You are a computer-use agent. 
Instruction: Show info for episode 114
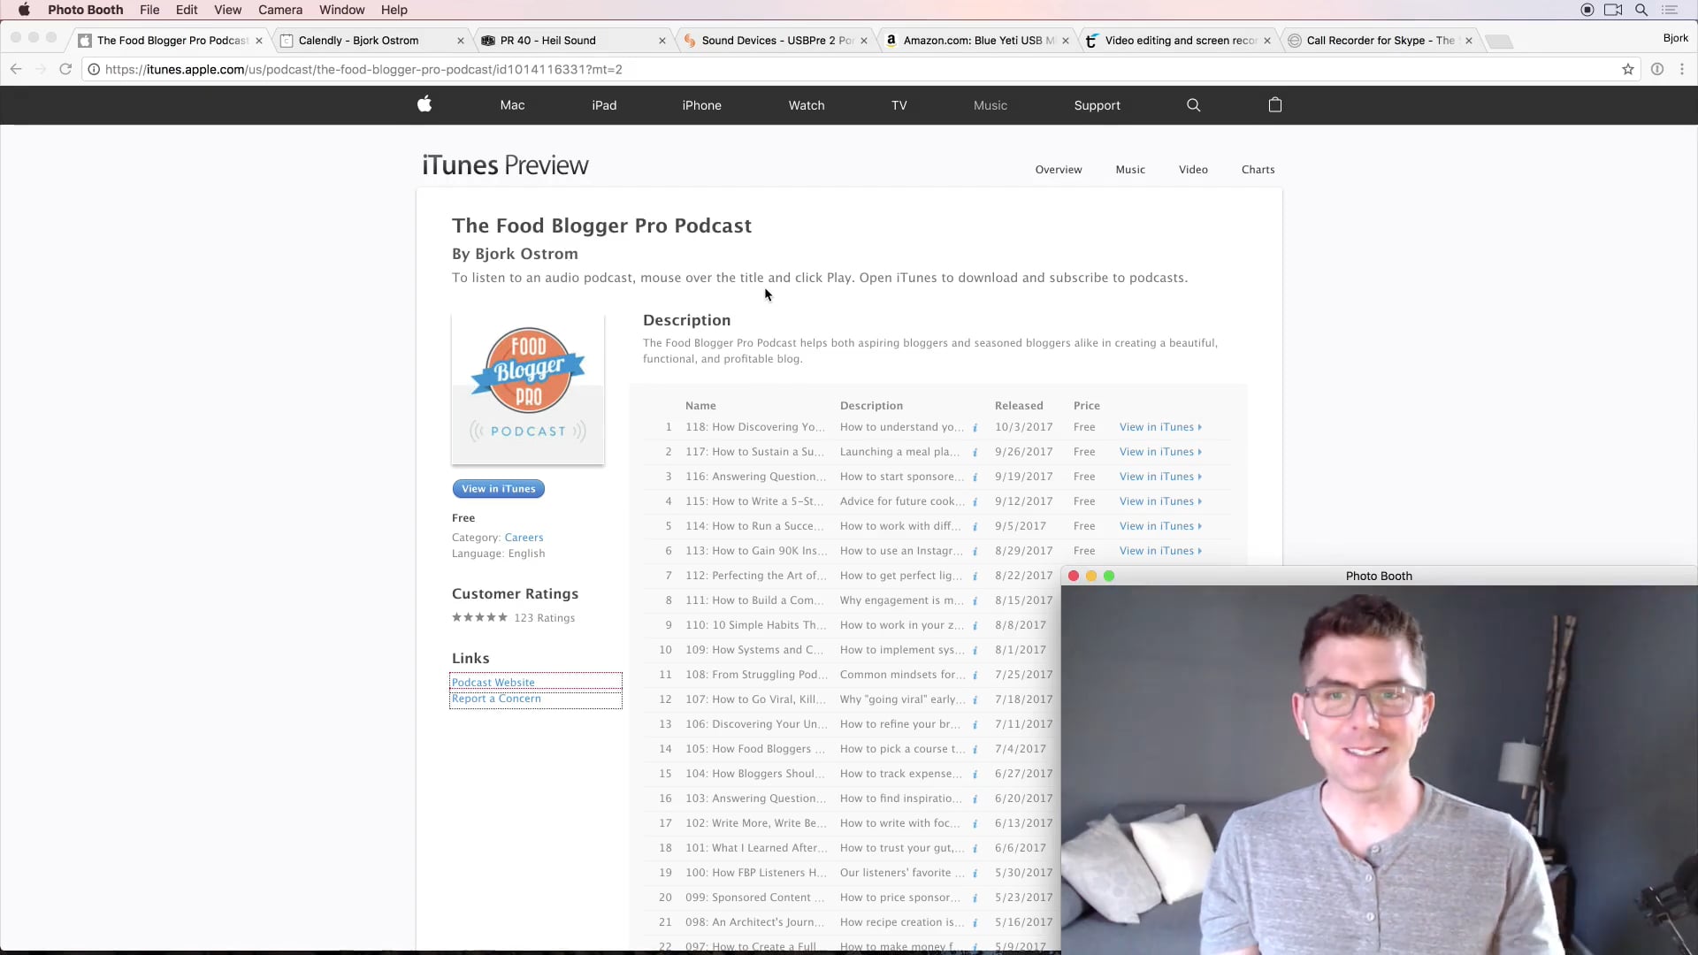[975, 526]
